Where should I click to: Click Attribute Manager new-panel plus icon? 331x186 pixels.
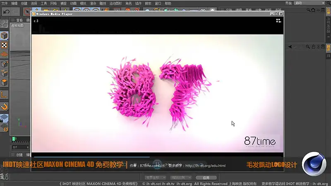pyautogui.click(x=323, y=47)
